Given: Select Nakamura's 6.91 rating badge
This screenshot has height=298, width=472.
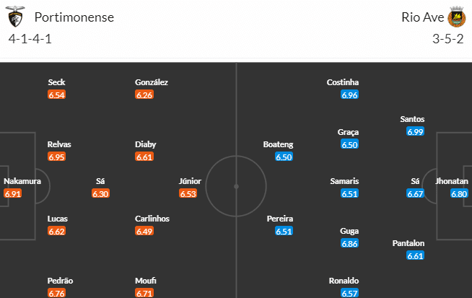Looking at the screenshot, I should click(x=13, y=193).
